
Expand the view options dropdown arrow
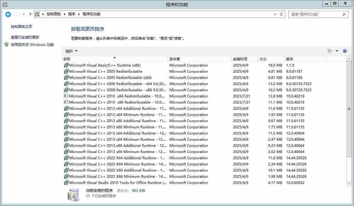click(x=337, y=51)
